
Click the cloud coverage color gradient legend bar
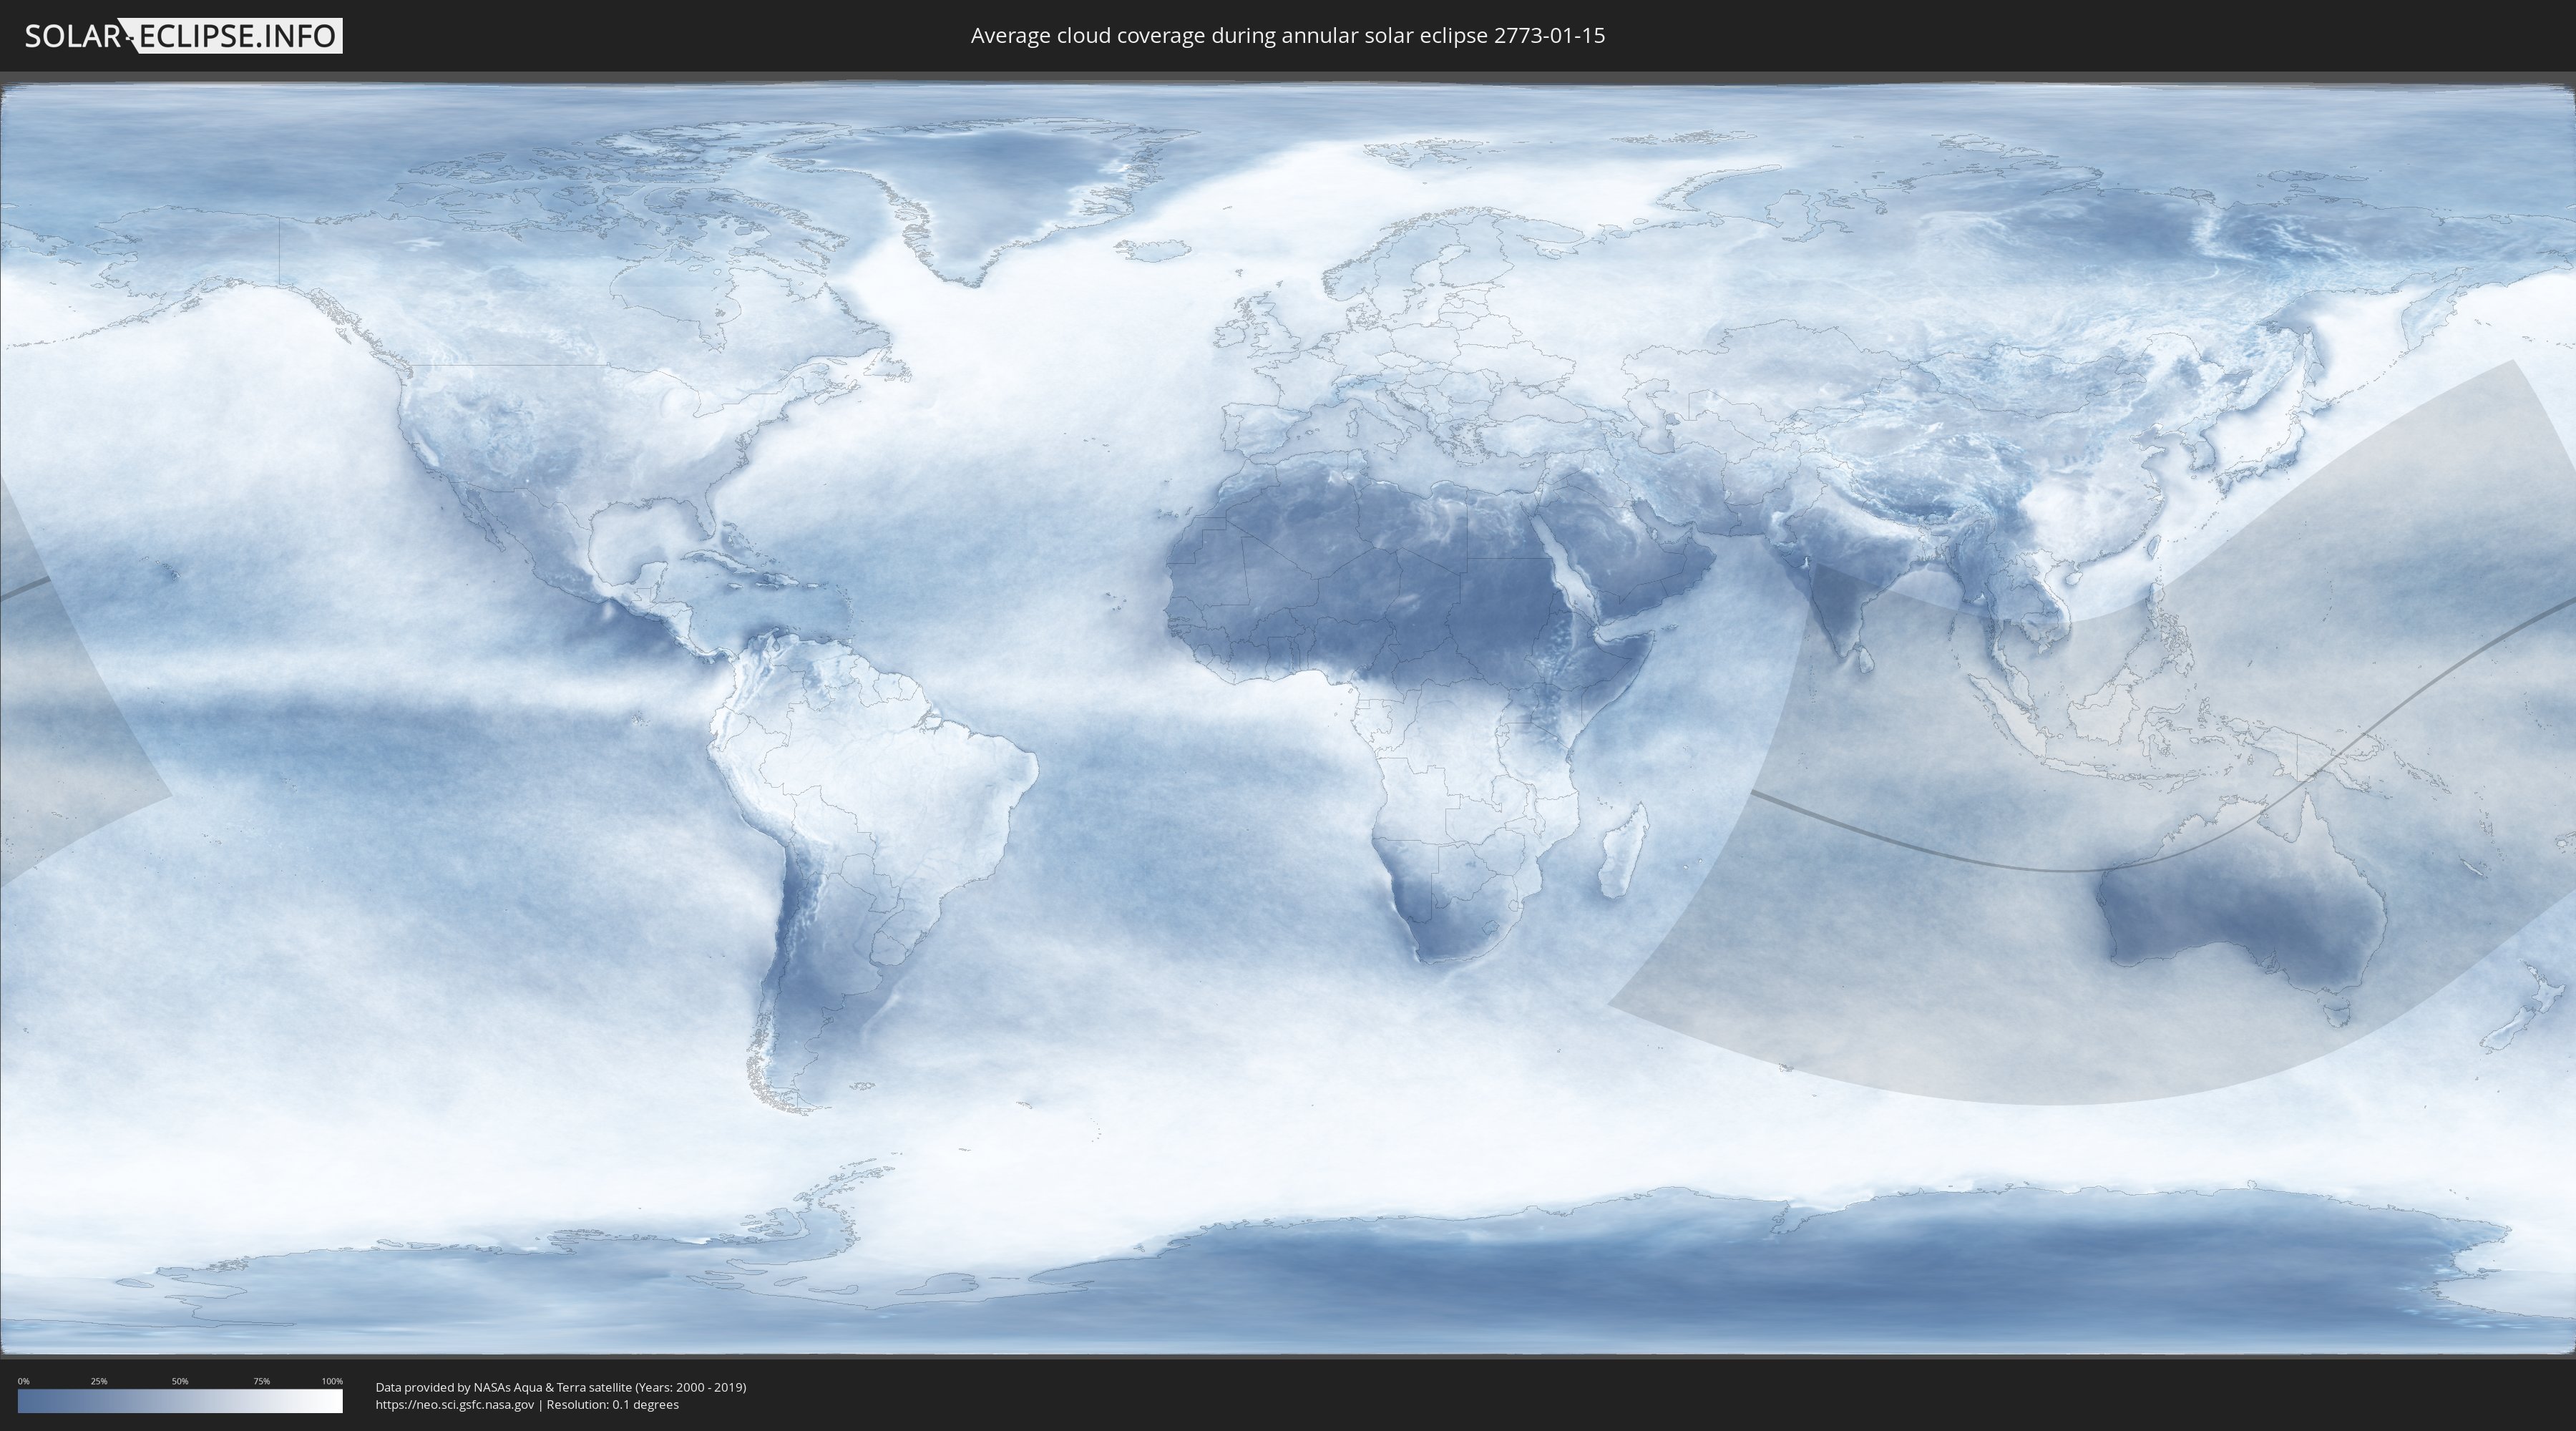pos(180,1401)
